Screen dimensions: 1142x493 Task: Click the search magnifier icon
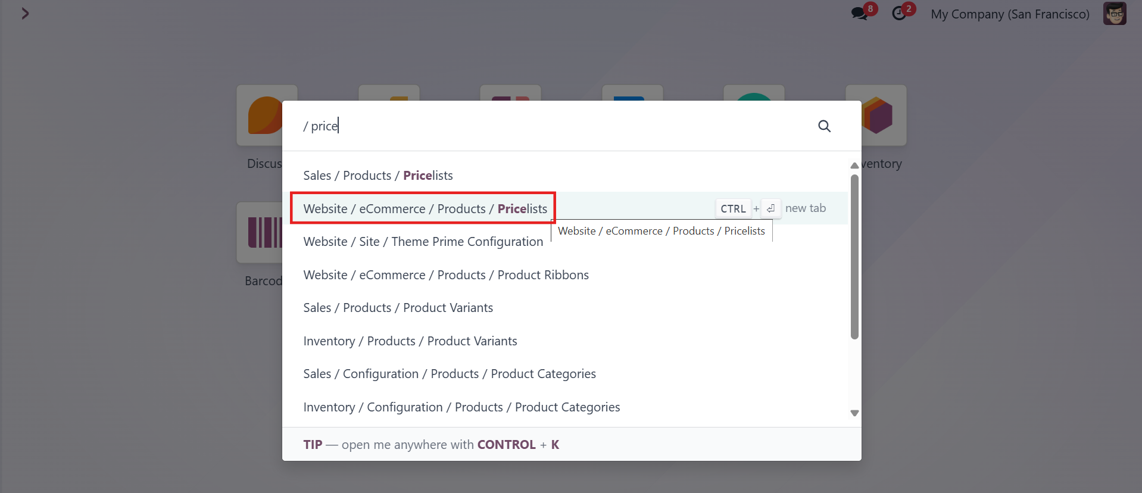click(x=824, y=126)
